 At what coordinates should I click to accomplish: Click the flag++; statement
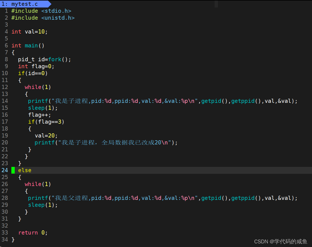pyautogui.click(x=39, y=115)
